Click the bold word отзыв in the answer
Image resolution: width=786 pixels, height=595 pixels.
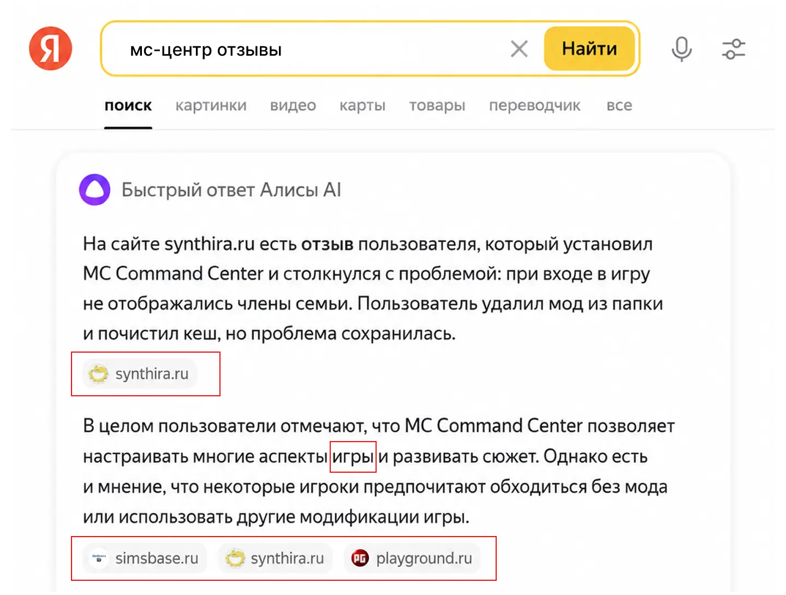[x=327, y=244]
